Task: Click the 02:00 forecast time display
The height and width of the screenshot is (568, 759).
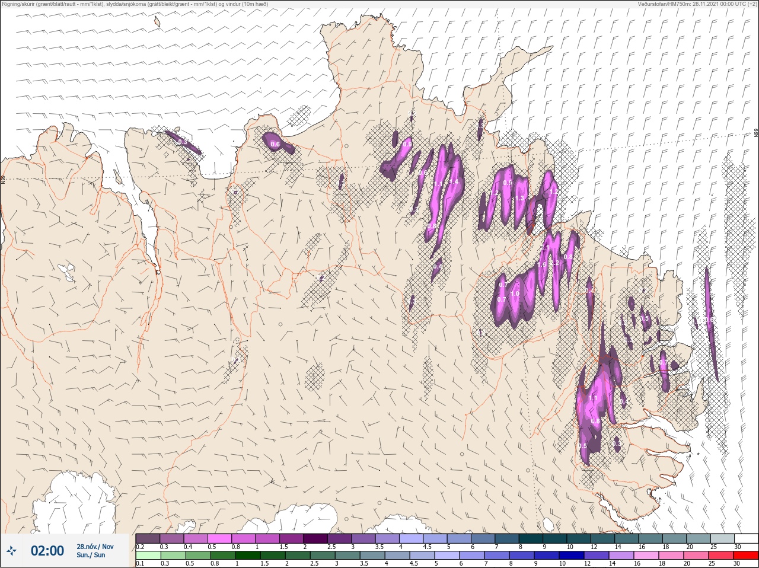Action: pyautogui.click(x=47, y=551)
